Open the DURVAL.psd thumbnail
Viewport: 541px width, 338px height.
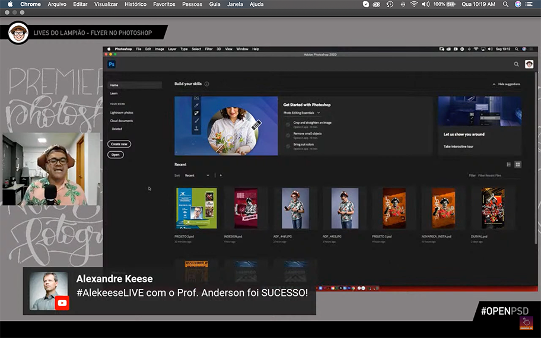coord(493,208)
